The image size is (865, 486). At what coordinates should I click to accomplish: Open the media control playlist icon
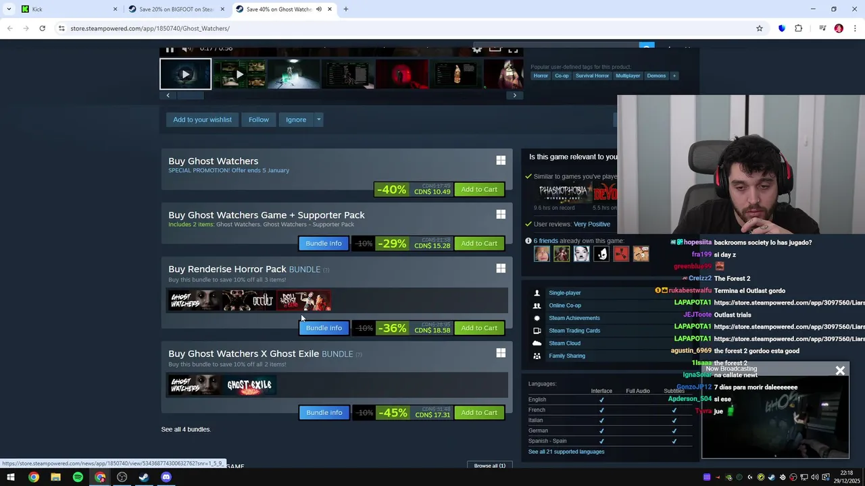pos(822,28)
